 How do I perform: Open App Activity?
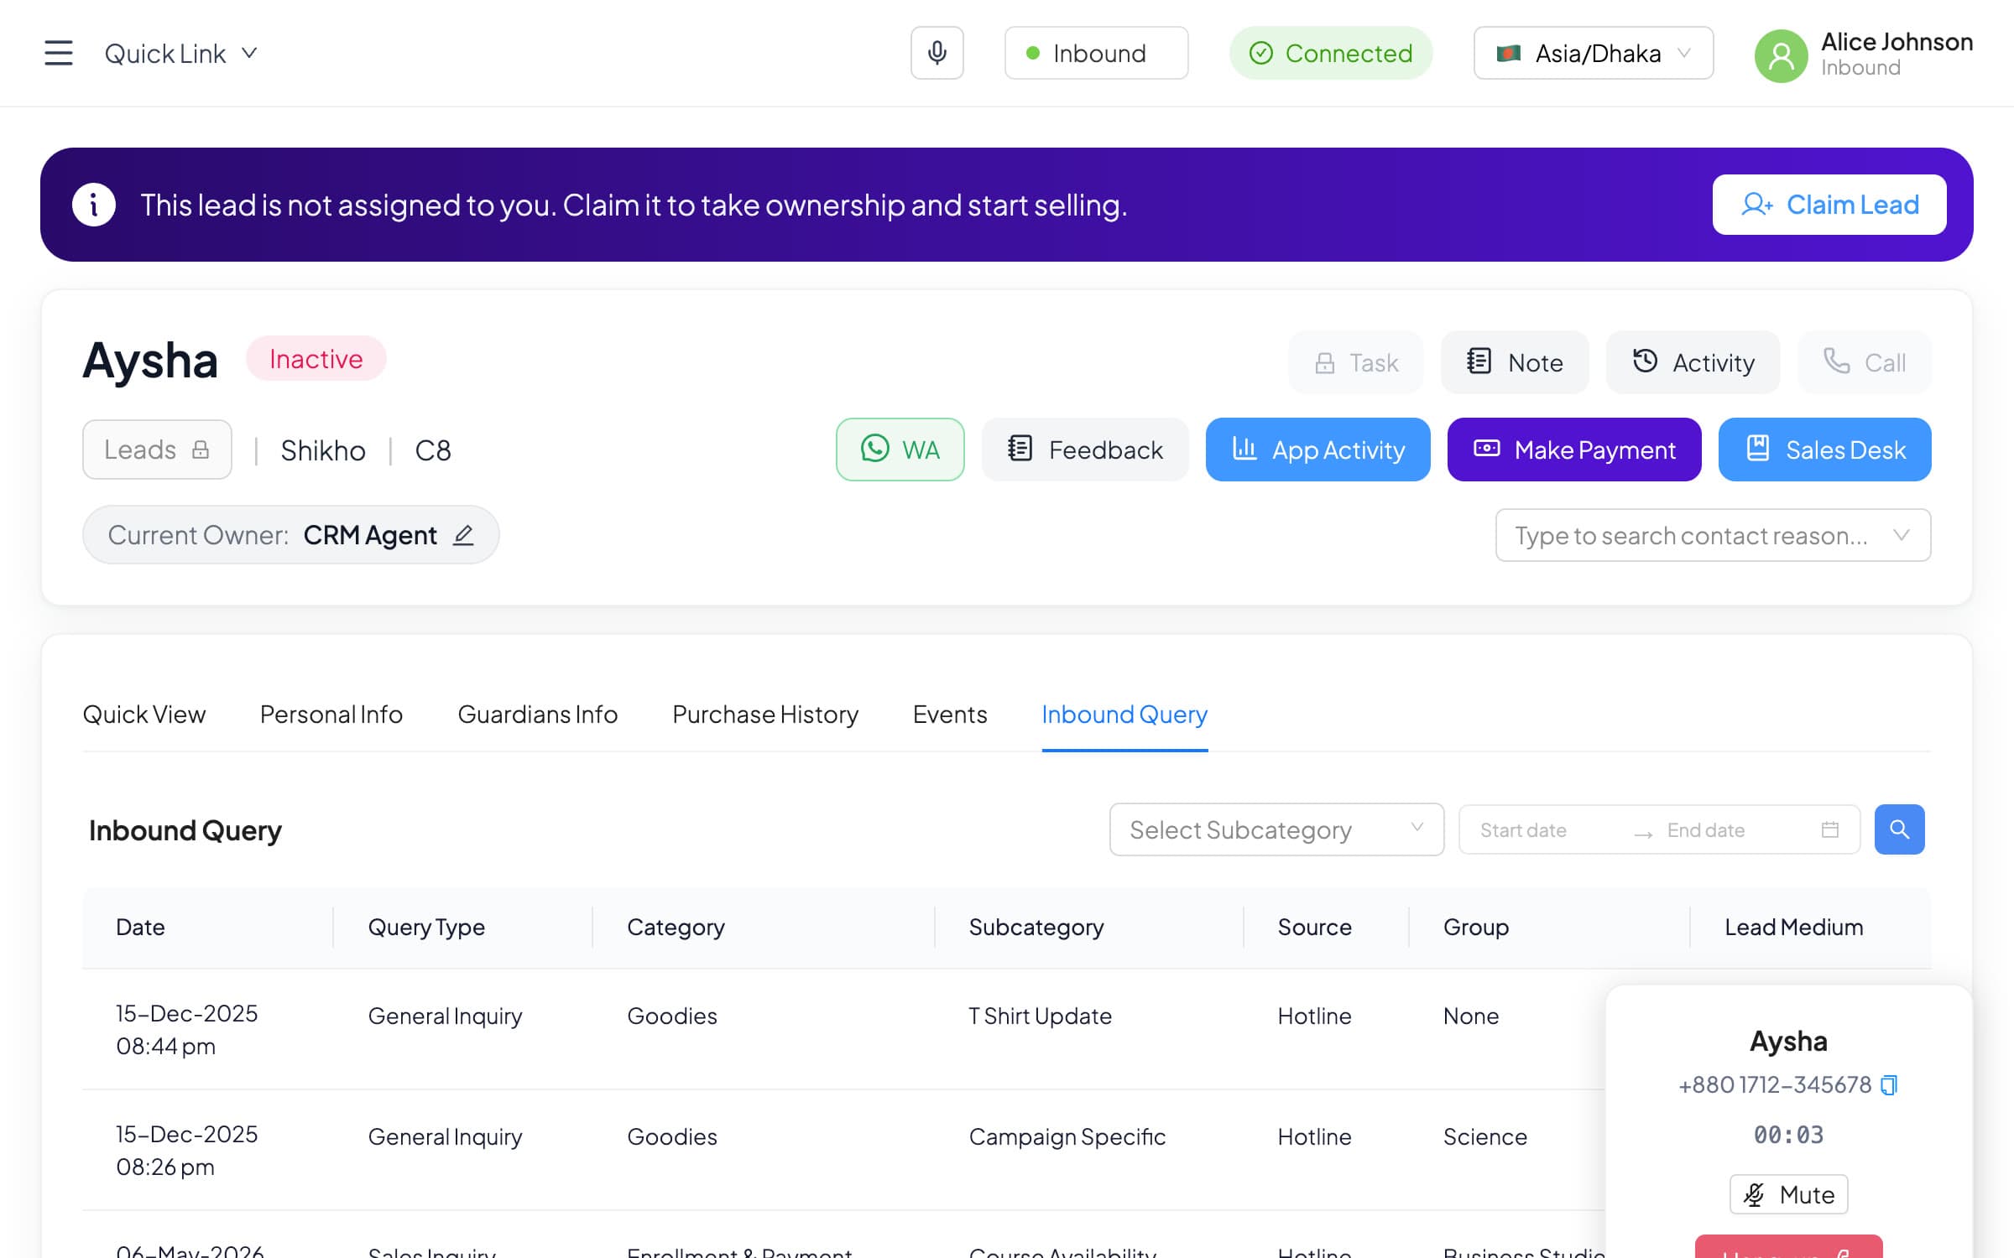pyautogui.click(x=1317, y=450)
